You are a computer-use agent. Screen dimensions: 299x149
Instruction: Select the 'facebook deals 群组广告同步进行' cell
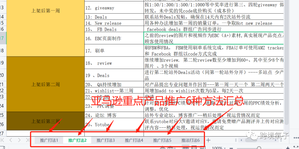[x=214, y=29]
